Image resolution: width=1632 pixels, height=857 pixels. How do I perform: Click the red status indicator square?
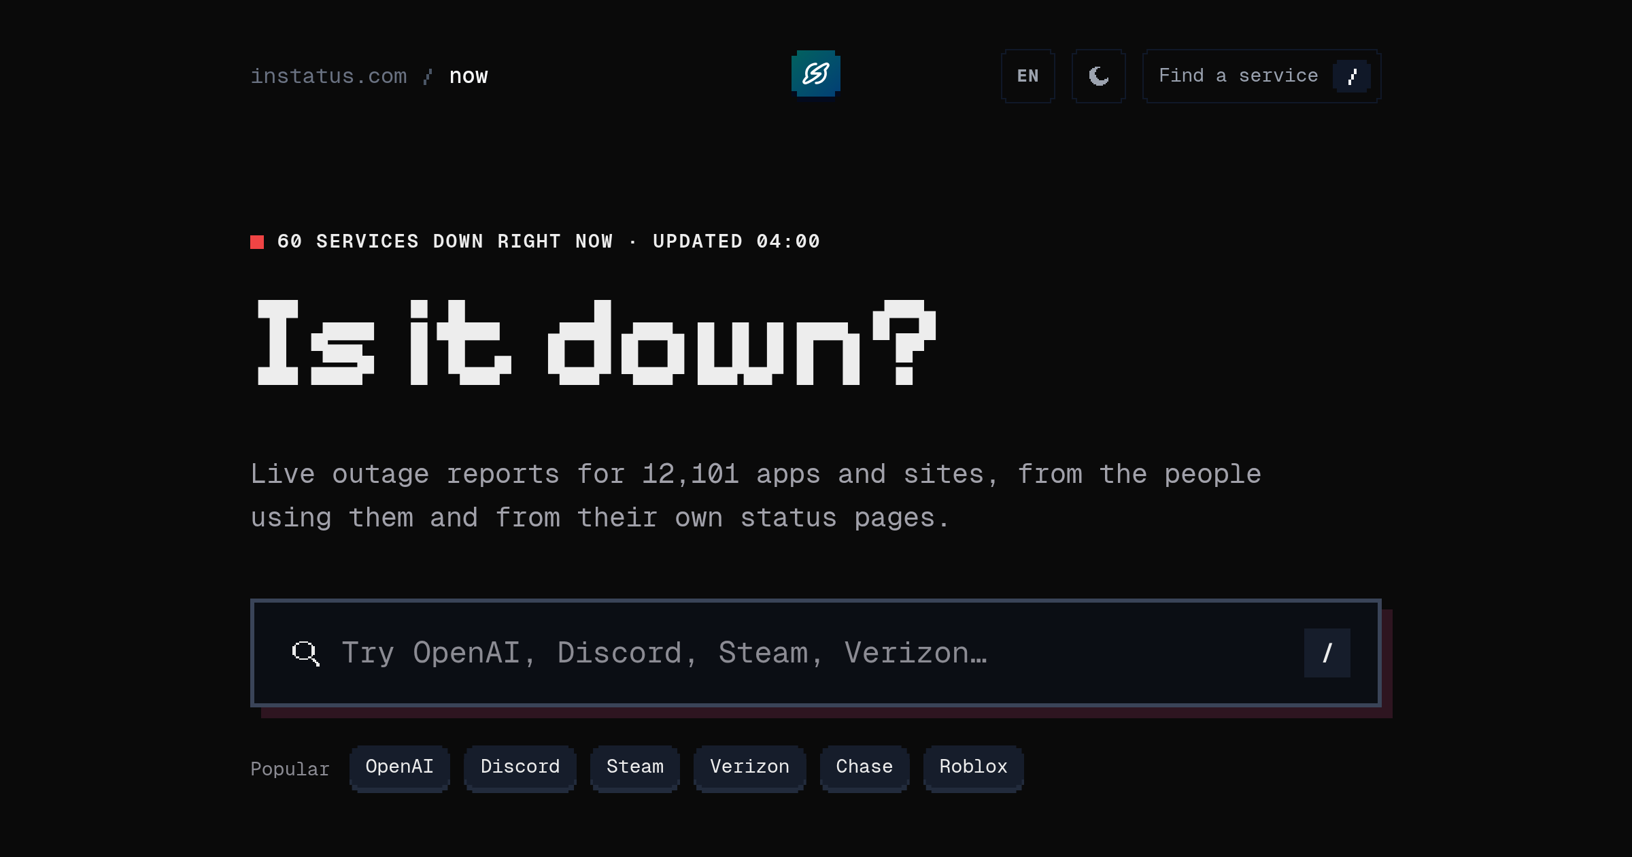257,242
